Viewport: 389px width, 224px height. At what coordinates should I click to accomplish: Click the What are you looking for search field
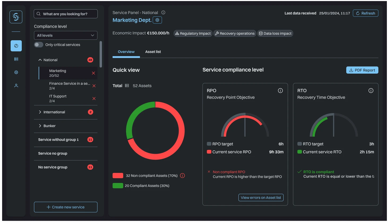66,14
